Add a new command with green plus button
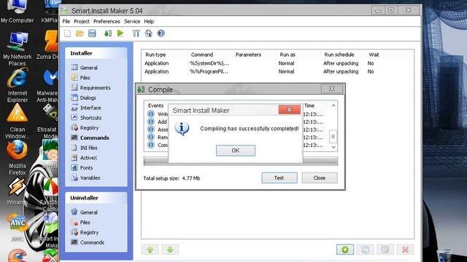Image resolution: width=467 pixels, height=262 pixels. tap(345, 250)
